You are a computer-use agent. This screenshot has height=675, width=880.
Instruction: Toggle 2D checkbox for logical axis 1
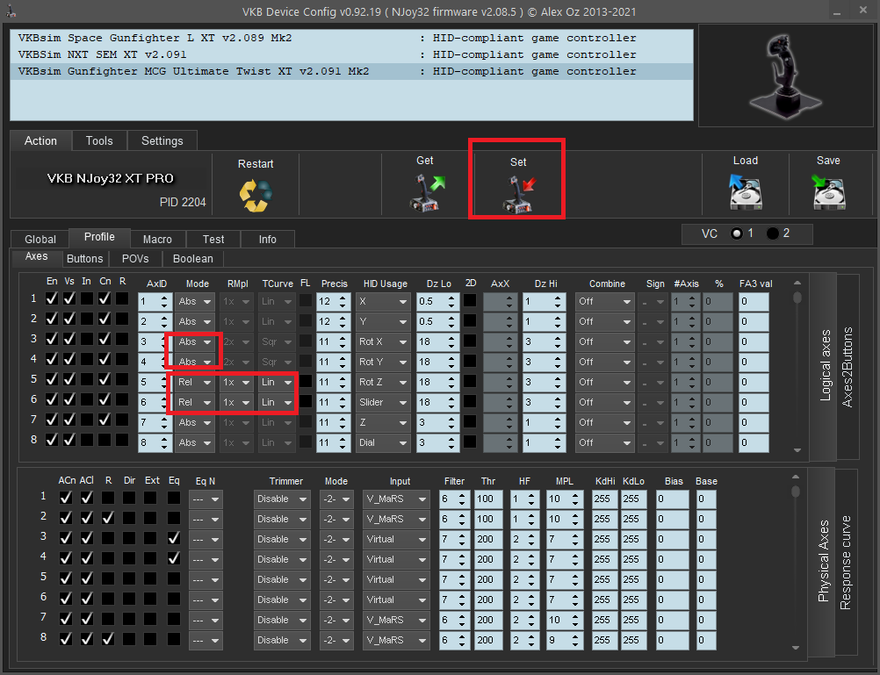pyautogui.click(x=471, y=301)
